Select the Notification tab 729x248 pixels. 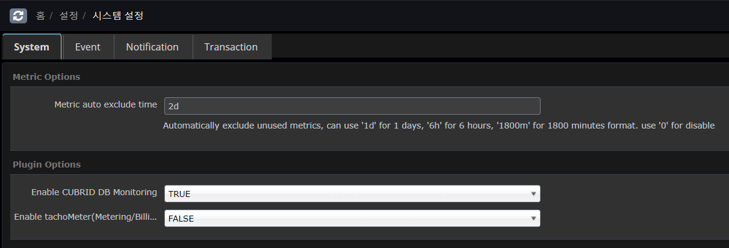pos(152,47)
